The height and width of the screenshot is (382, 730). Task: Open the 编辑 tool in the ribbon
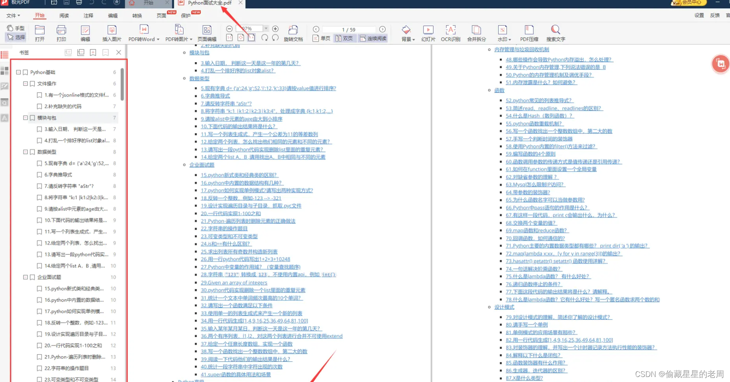pyautogui.click(x=85, y=33)
